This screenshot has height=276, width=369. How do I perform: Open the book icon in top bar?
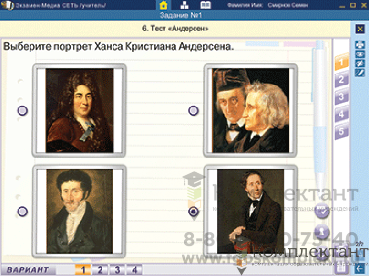coord(205,6)
